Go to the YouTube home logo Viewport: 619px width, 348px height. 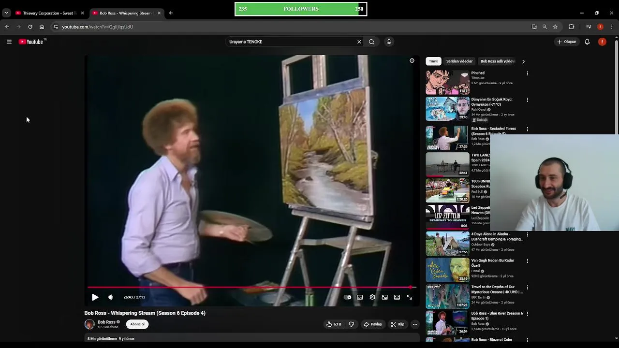(31, 42)
